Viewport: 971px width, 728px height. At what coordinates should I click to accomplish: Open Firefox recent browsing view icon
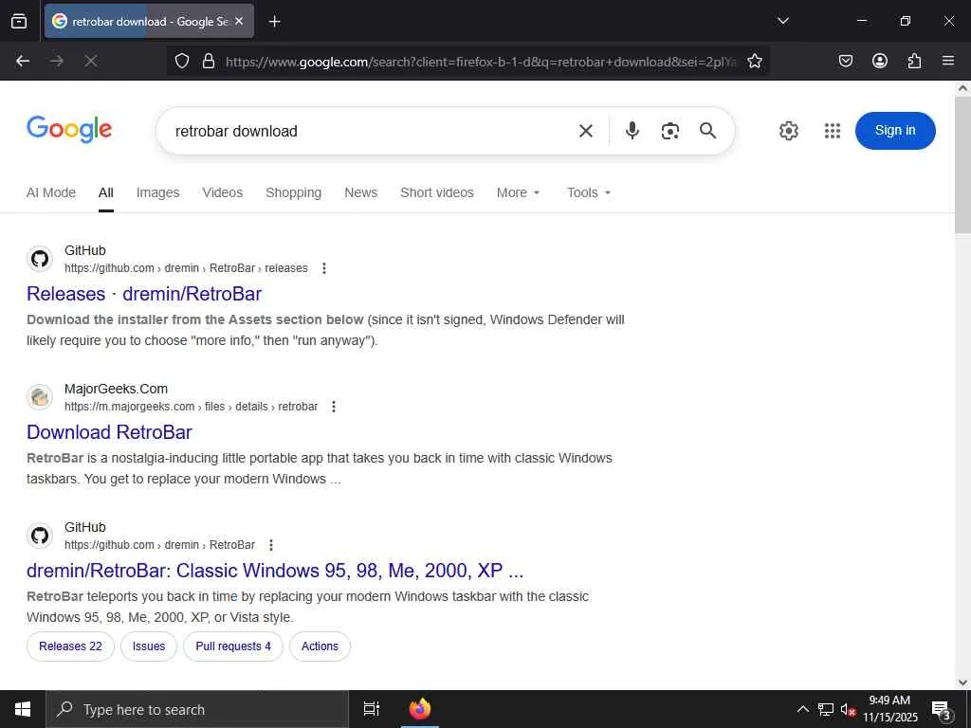coord(19,21)
